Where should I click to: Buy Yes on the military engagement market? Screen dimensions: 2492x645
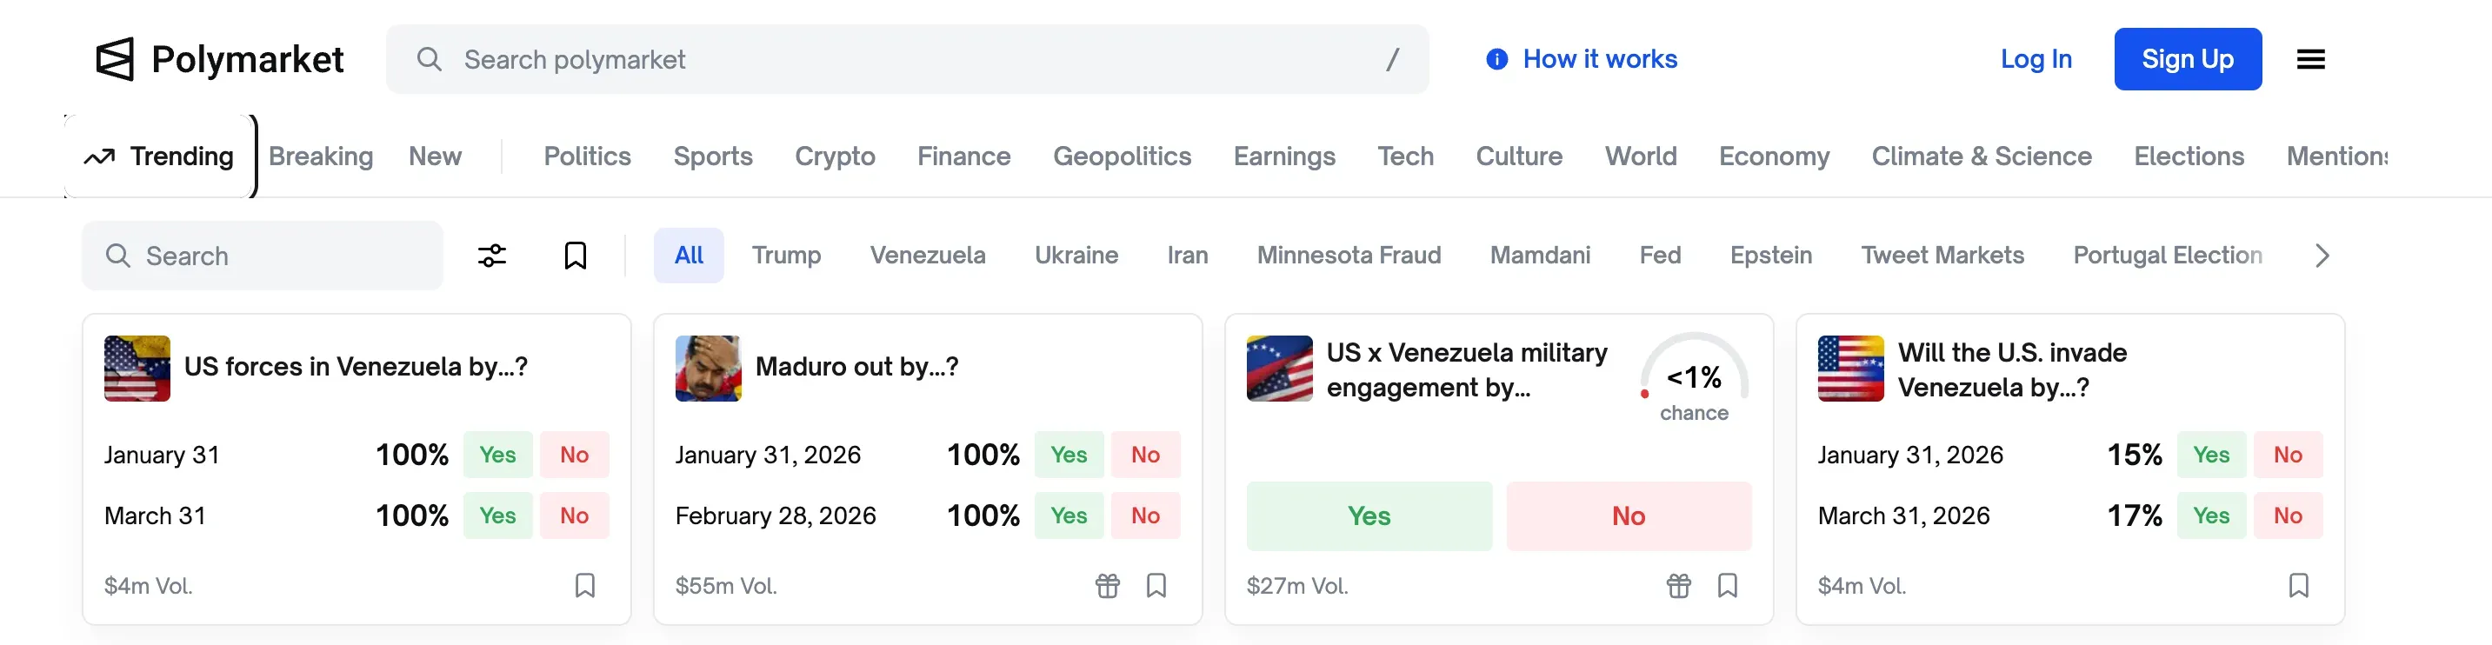[1368, 515]
